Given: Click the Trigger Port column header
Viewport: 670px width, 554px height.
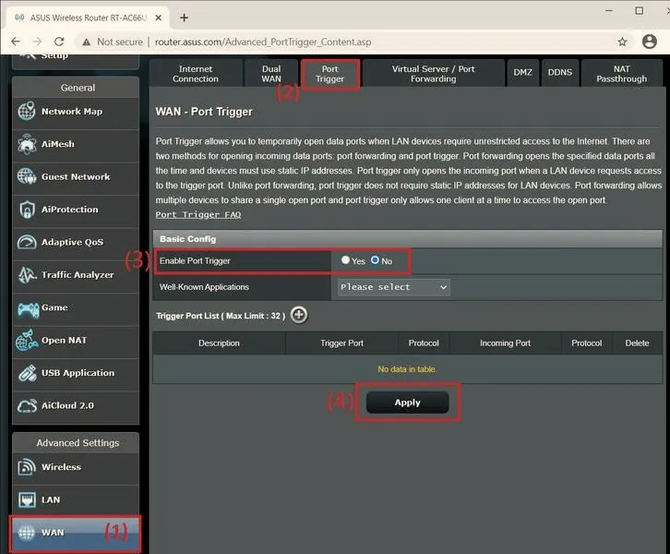Looking at the screenshot, I should pos(341,343).
